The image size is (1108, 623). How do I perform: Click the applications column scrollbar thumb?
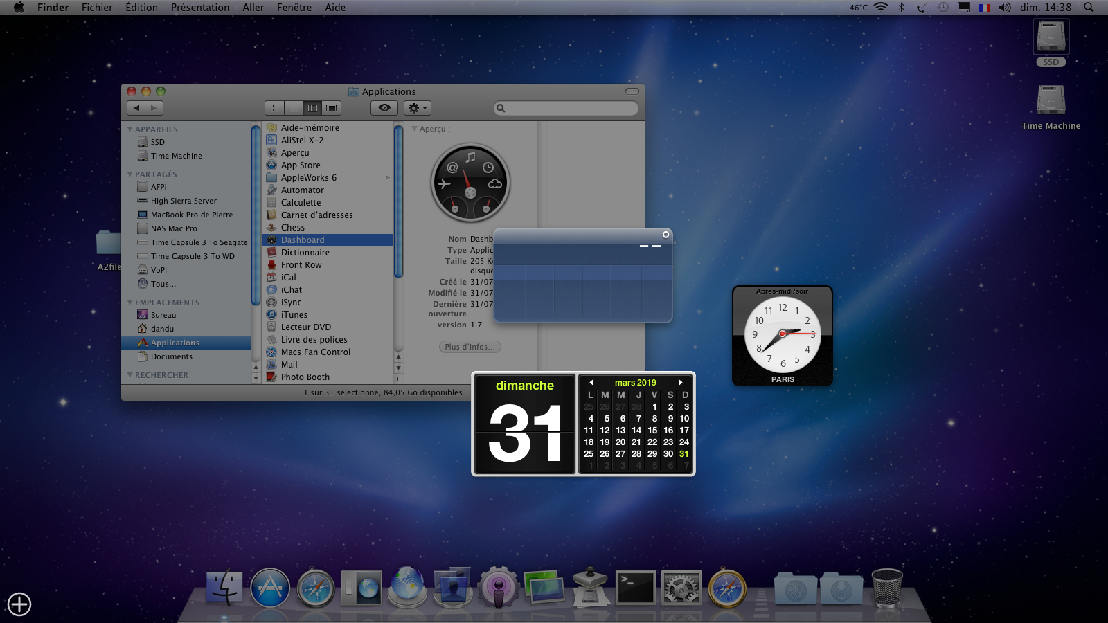[x=398, y=201]
